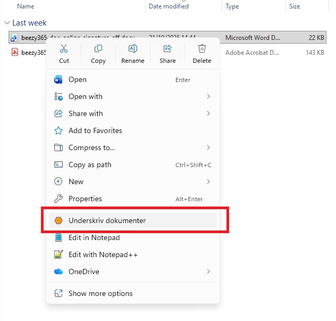Screen dimensions: 336x321
Task: Expand the New submenu arrow
Action: click(208, 182)
